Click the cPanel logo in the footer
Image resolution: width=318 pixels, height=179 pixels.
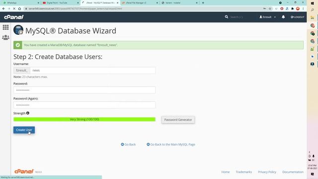coord(24,172)
